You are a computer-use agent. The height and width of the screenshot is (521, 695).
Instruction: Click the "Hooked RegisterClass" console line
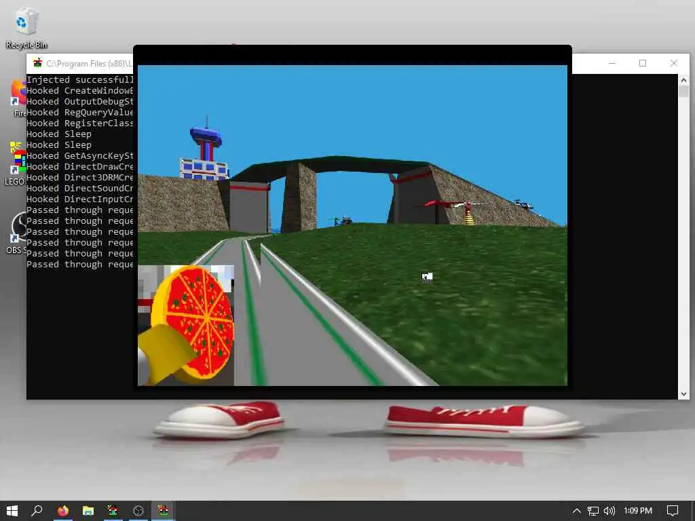[x=80, y=123]
